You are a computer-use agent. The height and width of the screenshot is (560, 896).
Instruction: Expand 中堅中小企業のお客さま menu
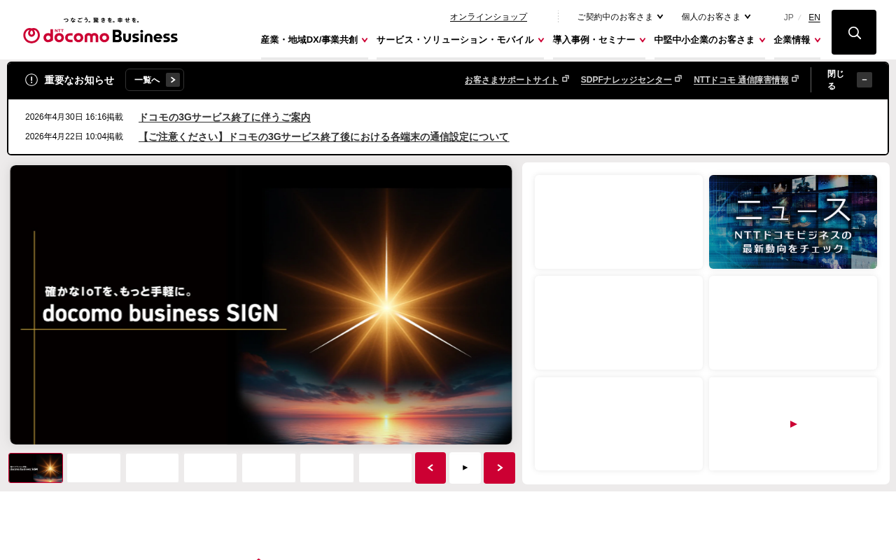(x=710, y=40)
